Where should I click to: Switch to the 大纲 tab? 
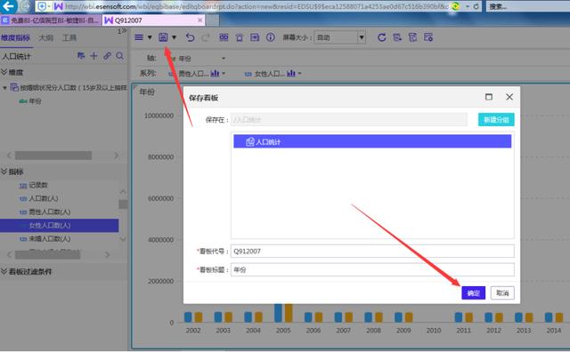(46, 37)
